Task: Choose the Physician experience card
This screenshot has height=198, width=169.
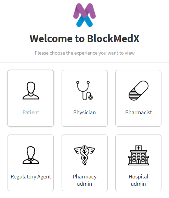Action: click(84, 98)
